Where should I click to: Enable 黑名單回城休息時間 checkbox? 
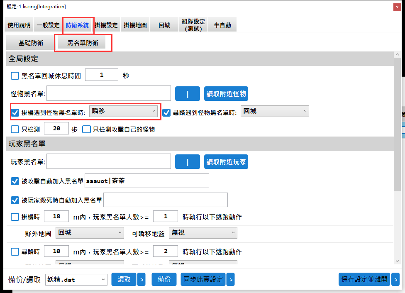(x=15, y=76)
